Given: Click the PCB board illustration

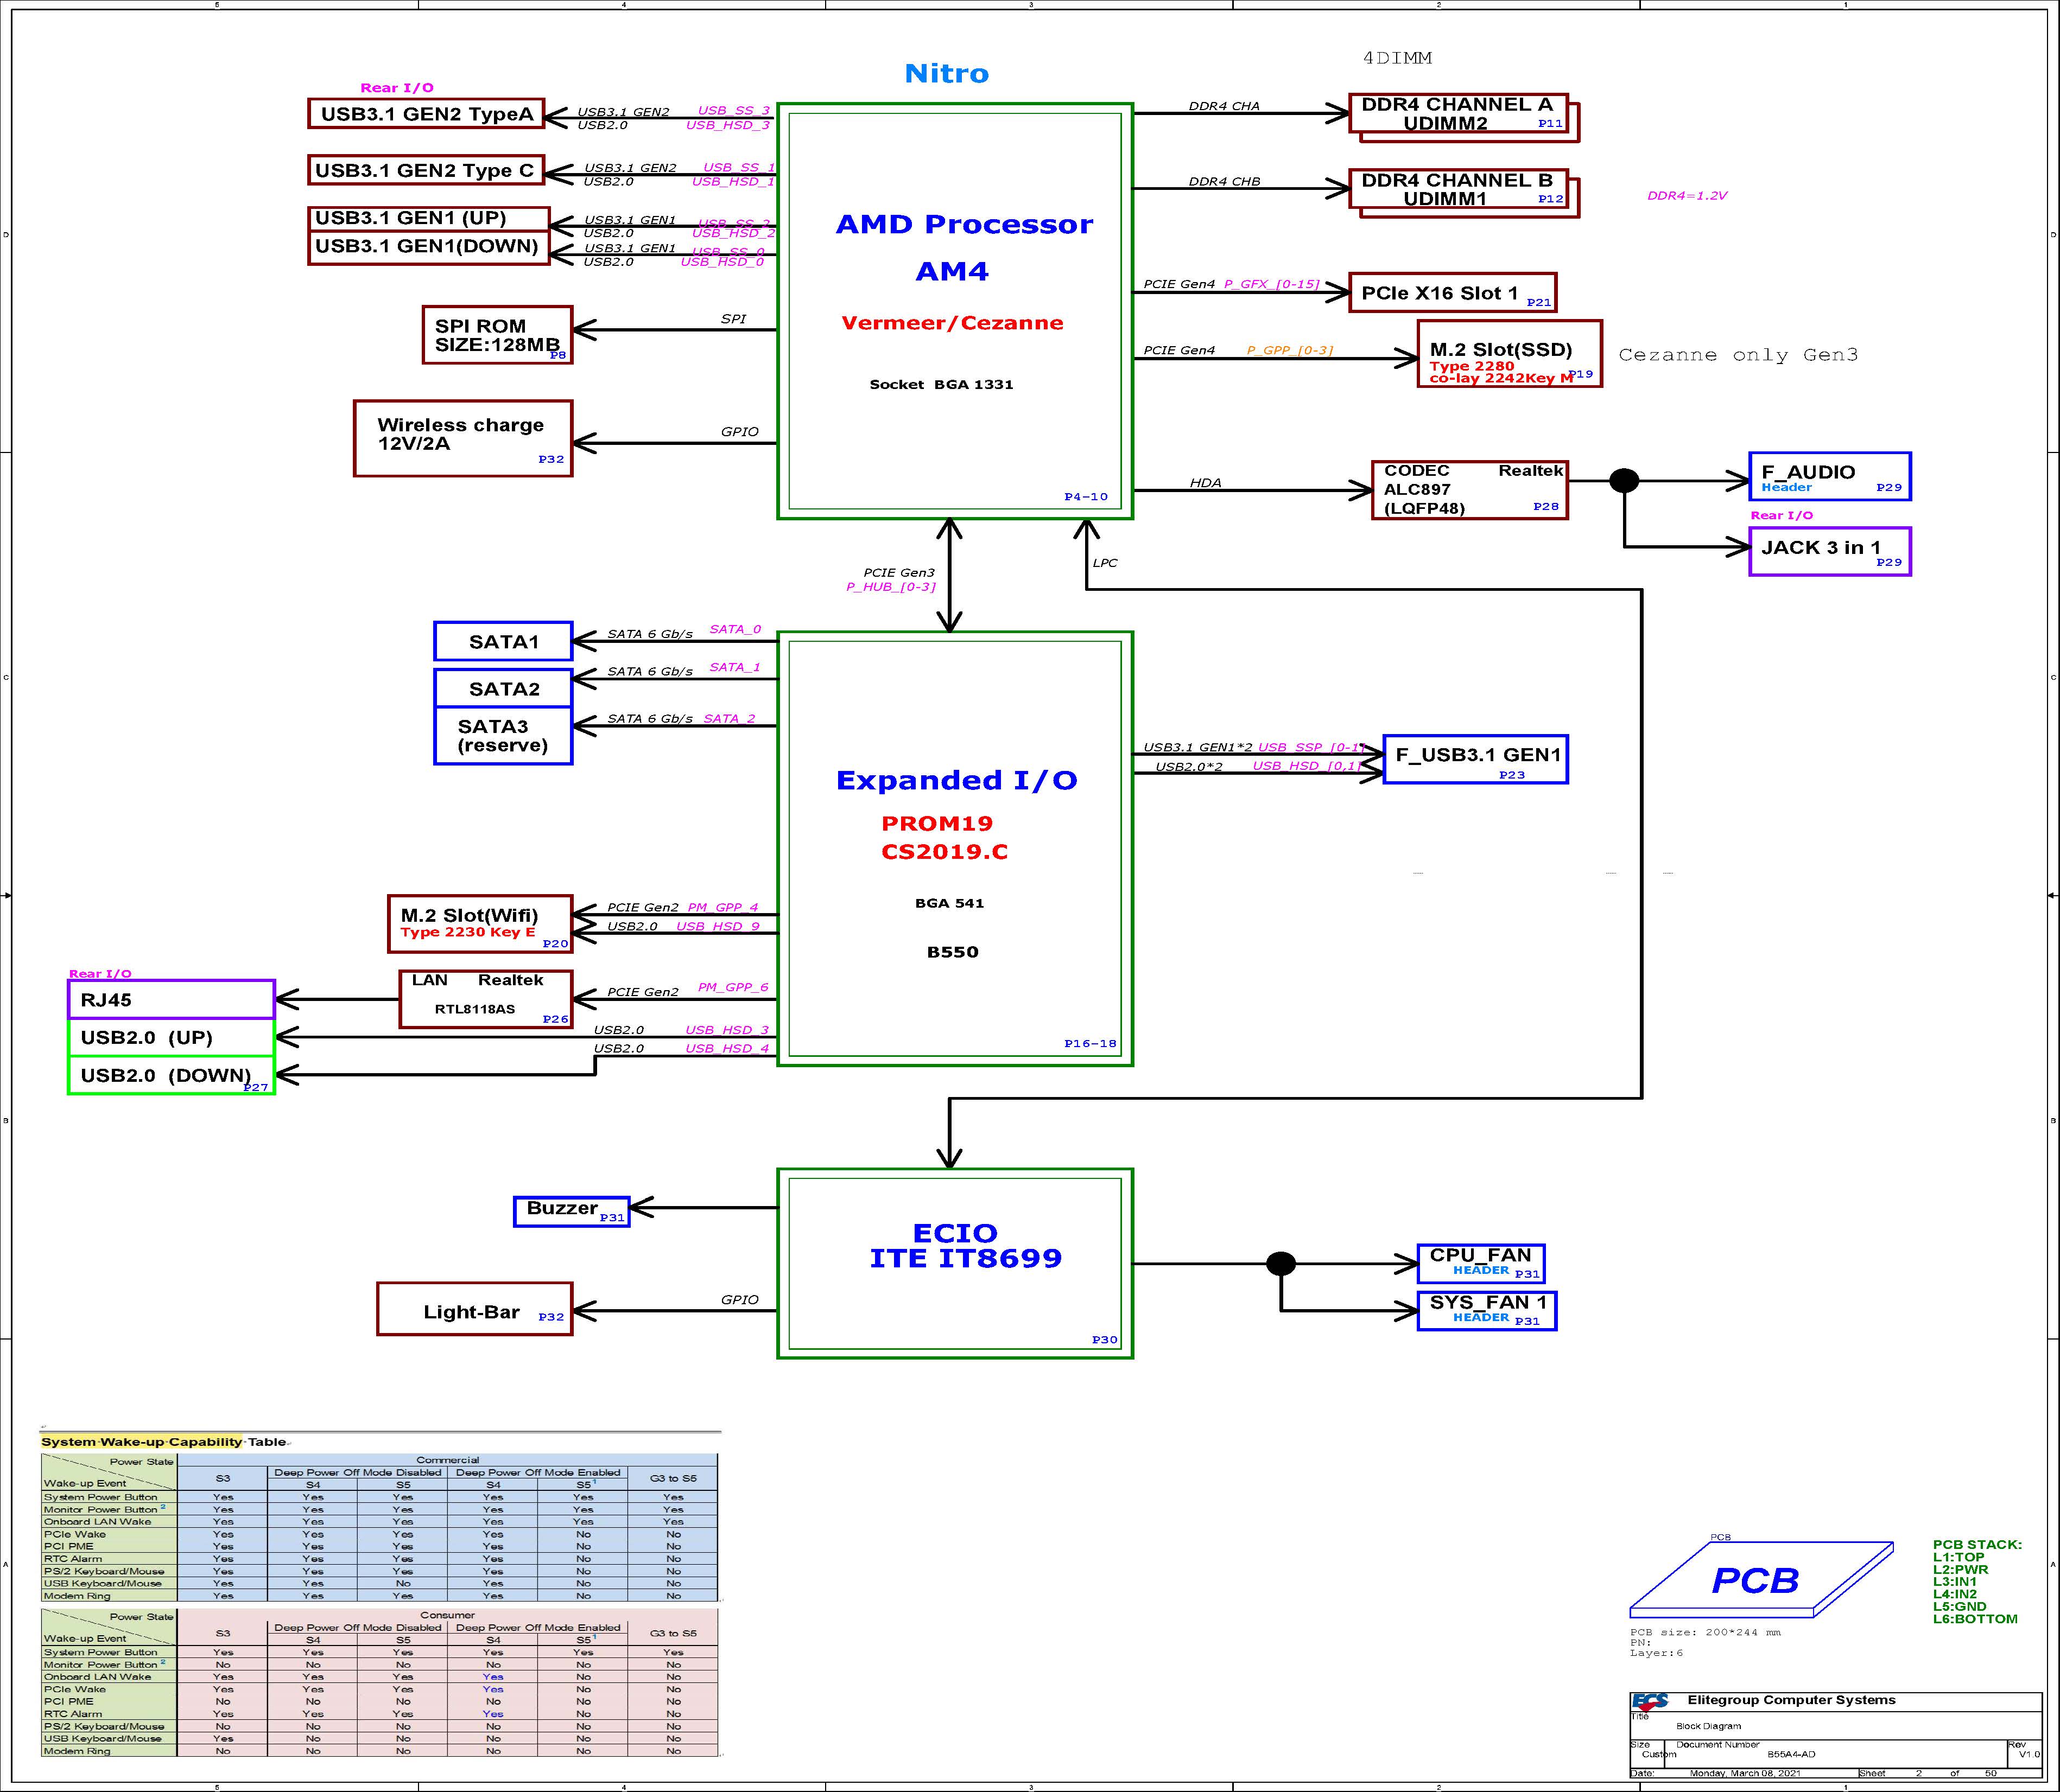Looking at the screenshot, I should pos(1762,1579).
